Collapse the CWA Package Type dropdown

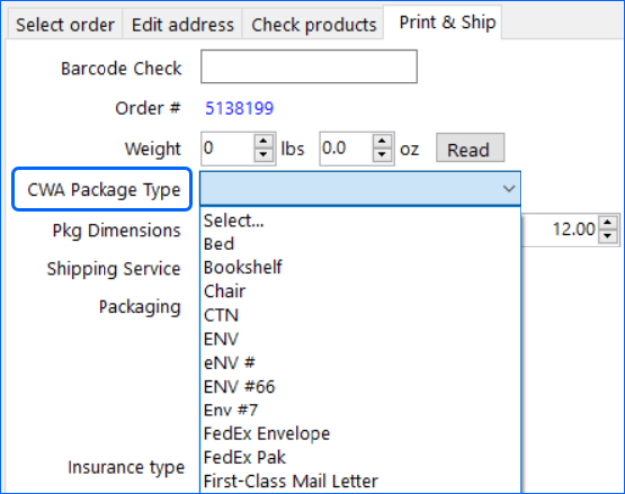tap(509, 188)
